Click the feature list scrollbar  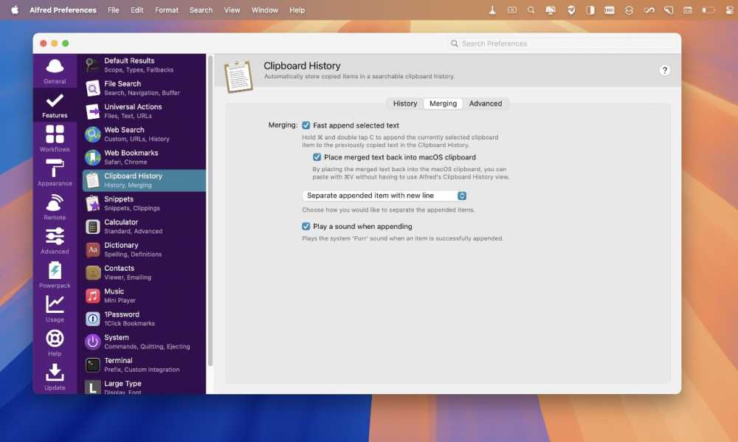[210, 211]
